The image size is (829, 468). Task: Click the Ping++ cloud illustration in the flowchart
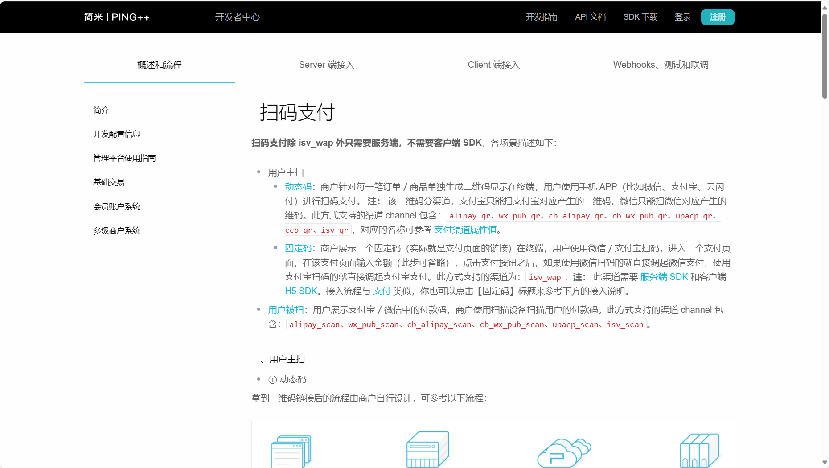coord(563,452)
